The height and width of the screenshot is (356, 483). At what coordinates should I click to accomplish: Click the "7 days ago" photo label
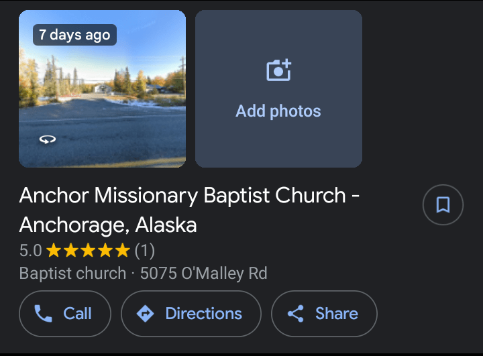pos(74,35)
